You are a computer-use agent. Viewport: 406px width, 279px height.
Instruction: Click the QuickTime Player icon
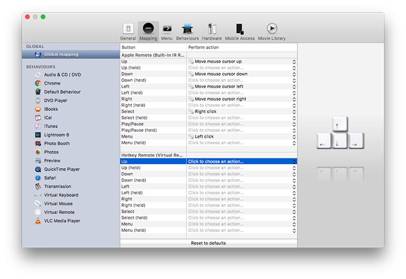38,169
